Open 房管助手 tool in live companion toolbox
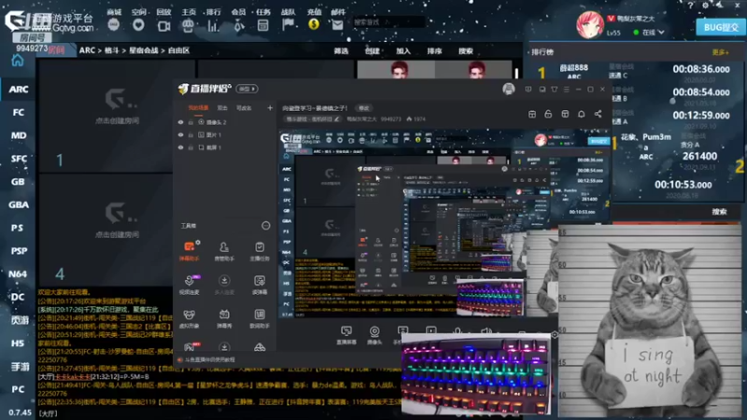Viewport: 747px width, 420px height. point(224,250)
